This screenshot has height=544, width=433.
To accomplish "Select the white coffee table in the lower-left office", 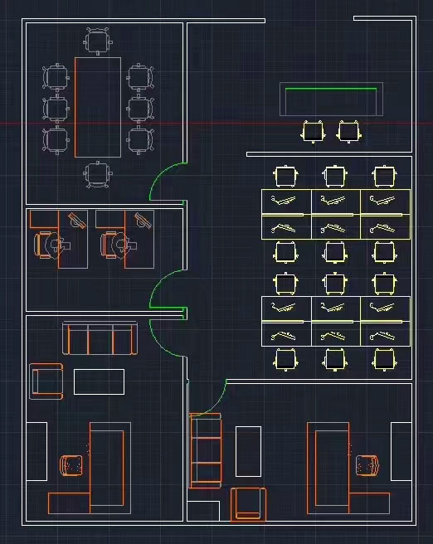I will pos(100,382).
